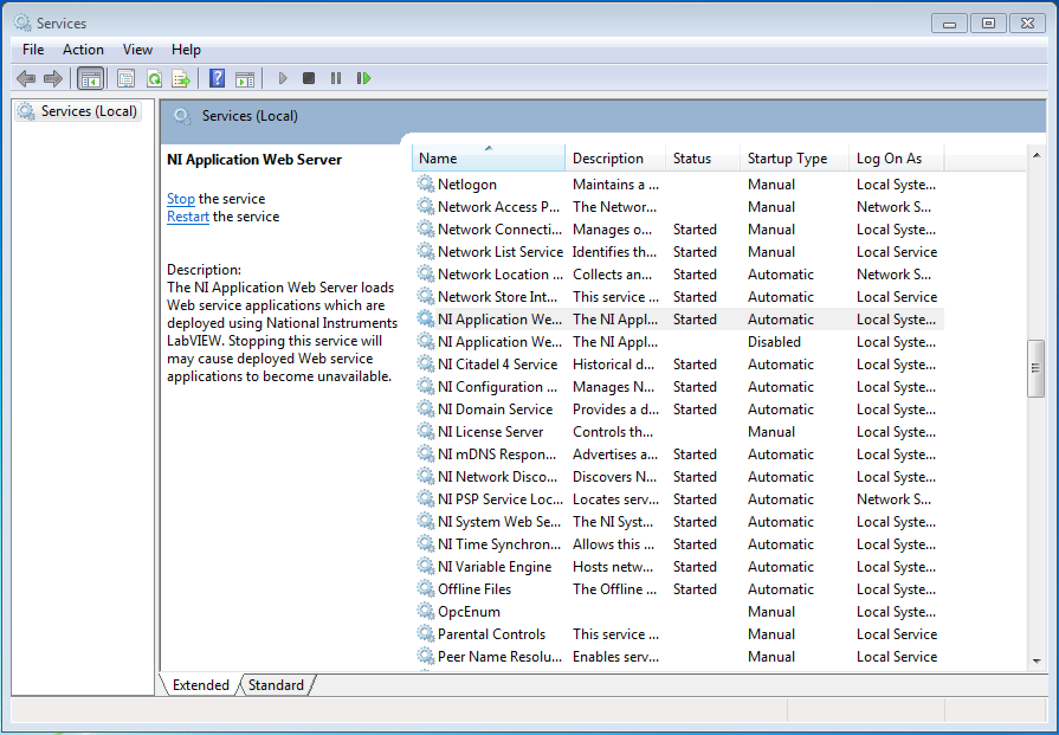Viewport: 1059px width, 735px height.
Task: Click the Forward arrow toolbar icon
Action: (x=53, y=78)
